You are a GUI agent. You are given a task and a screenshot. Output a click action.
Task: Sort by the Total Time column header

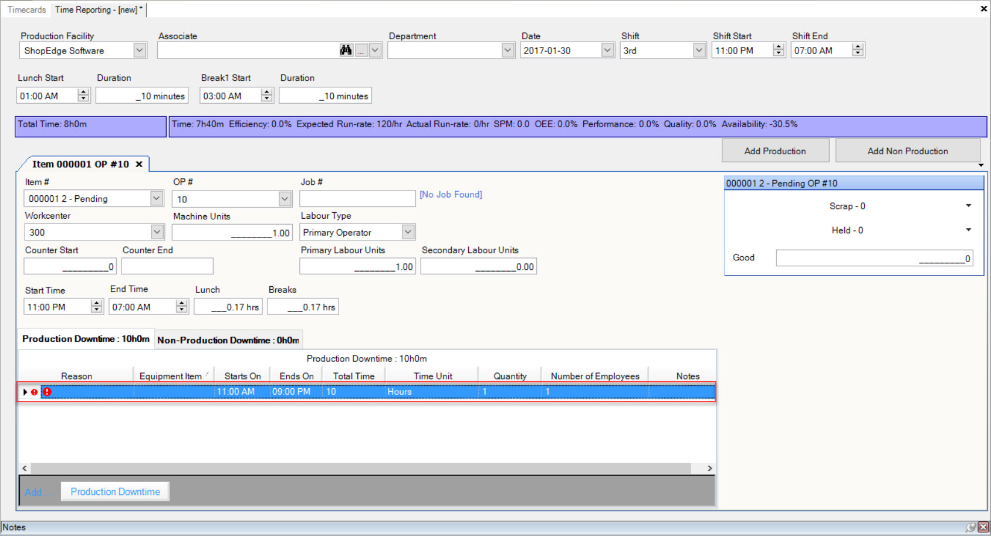354,376
